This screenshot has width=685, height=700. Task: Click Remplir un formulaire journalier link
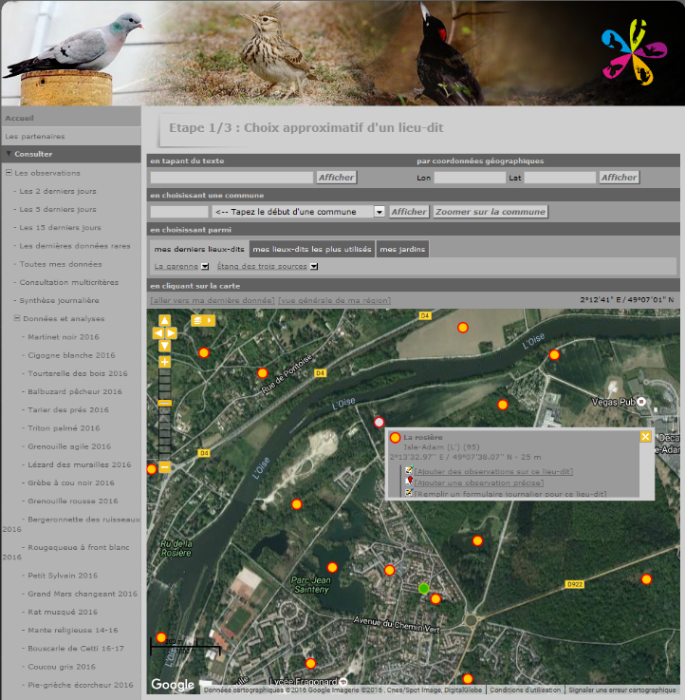pyautogui.click(x=510, y=494)
